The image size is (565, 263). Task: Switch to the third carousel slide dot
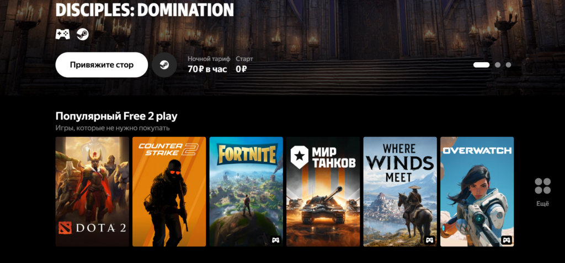coord(508,65)
